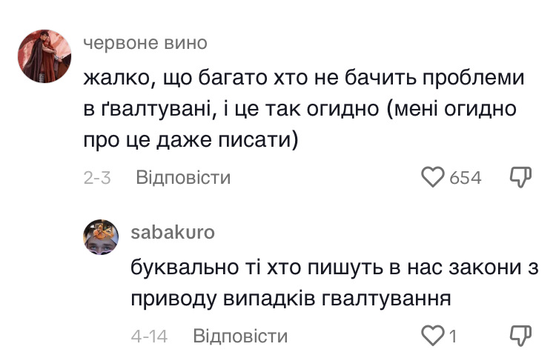This screenshot has height=358, width=556.
Task: Click the 4-14 date stamp
Action: pyautogui.click(x=149, y=337)
